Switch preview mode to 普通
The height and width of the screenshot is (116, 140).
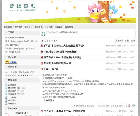click(127, 40)
